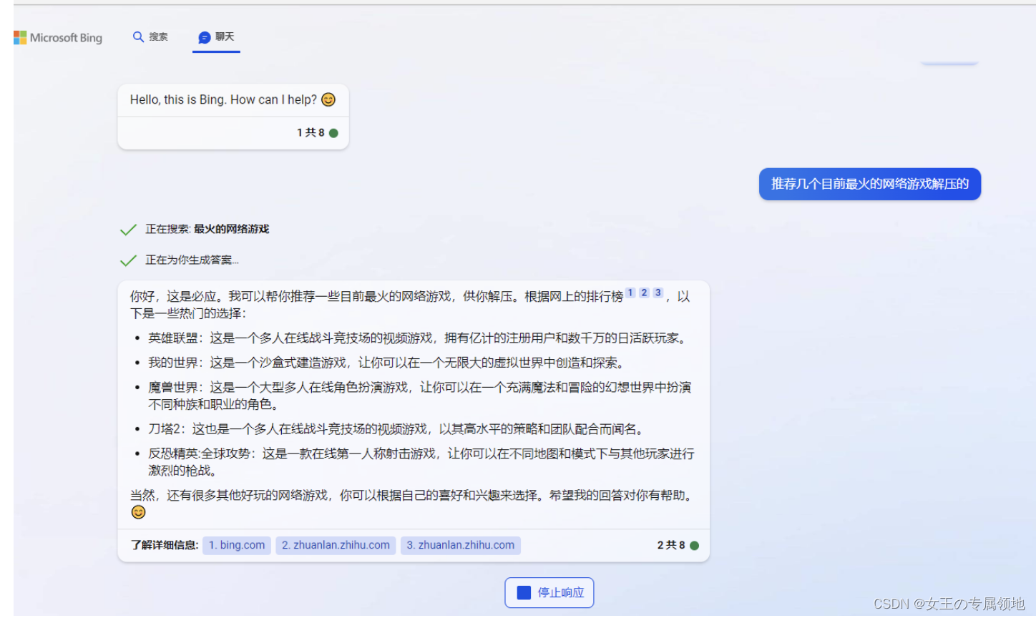
Task: Click the Microsoft Bing logo
Action: click(x=58, y=38)
